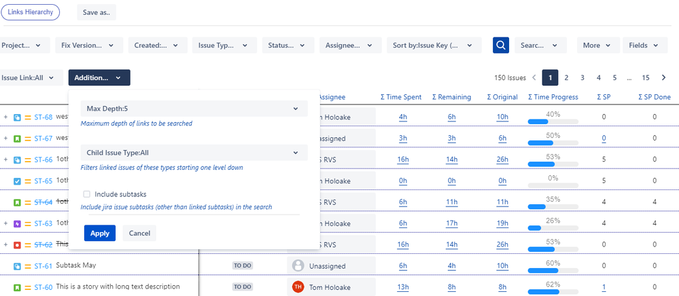Expand the ST-66 row plus toggle
Screen dimensions: 679x296
(x=5, y=160)
